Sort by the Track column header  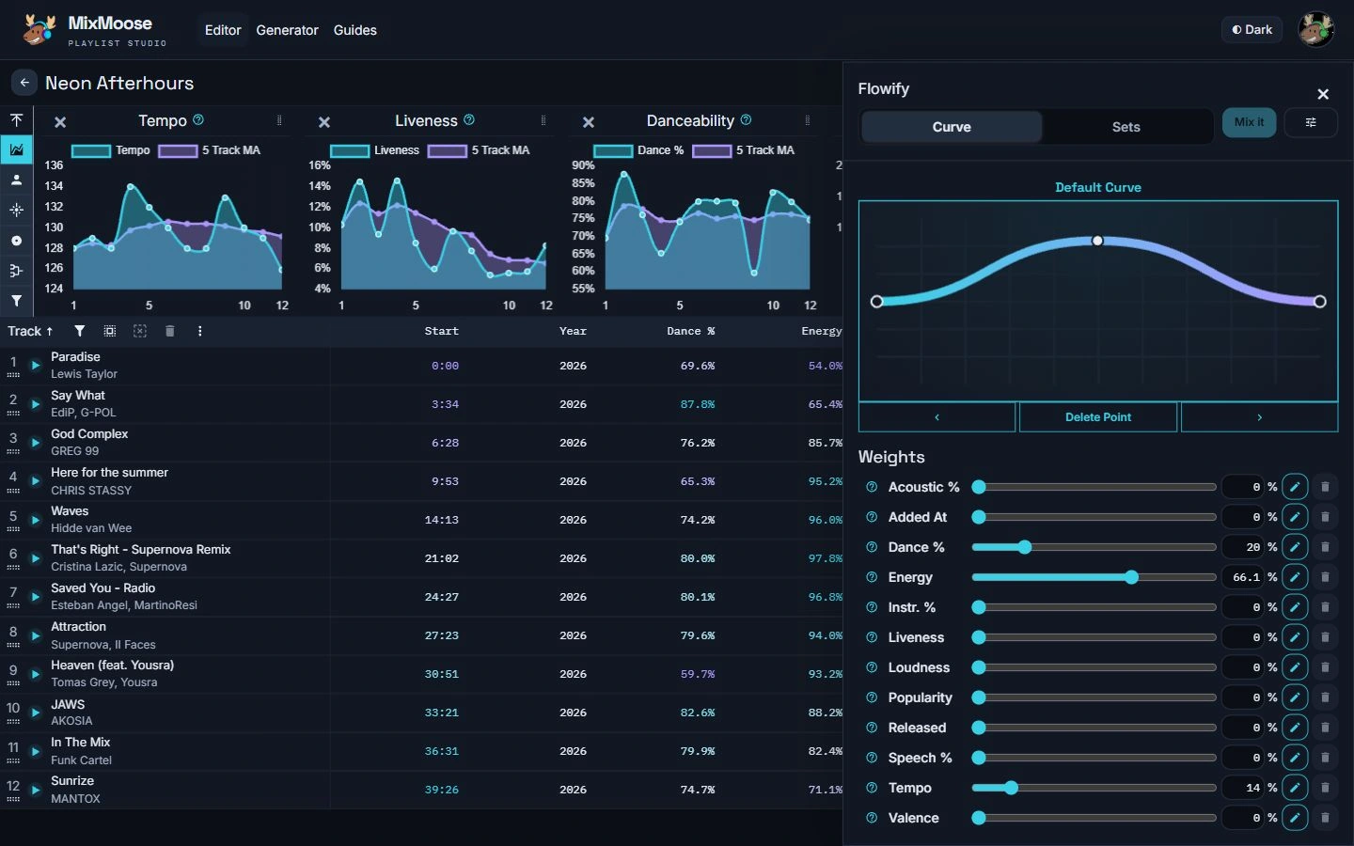click(30, 331)
